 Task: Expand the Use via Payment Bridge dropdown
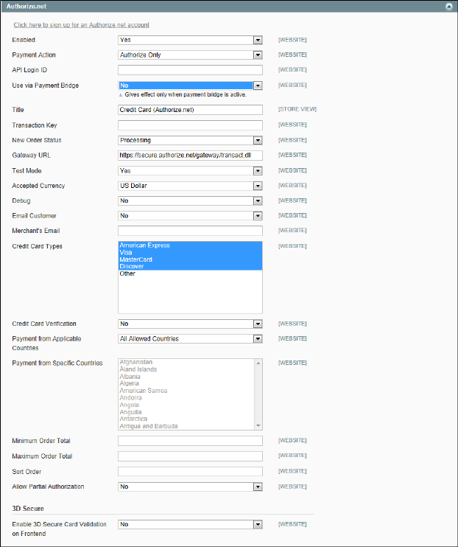pyautogui.click(x=190, y=86)
